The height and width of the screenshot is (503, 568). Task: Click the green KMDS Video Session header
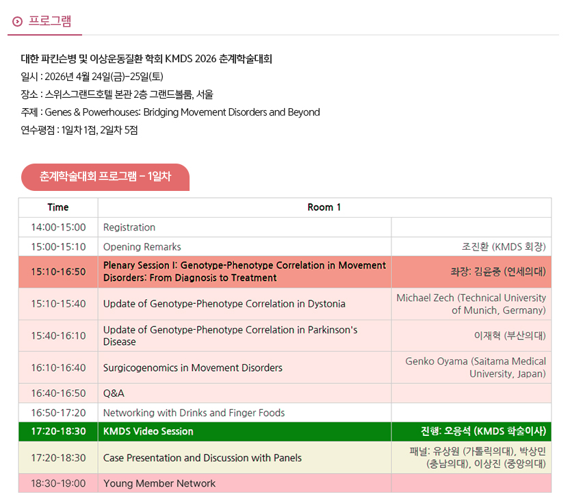click(x=149, y=431)
